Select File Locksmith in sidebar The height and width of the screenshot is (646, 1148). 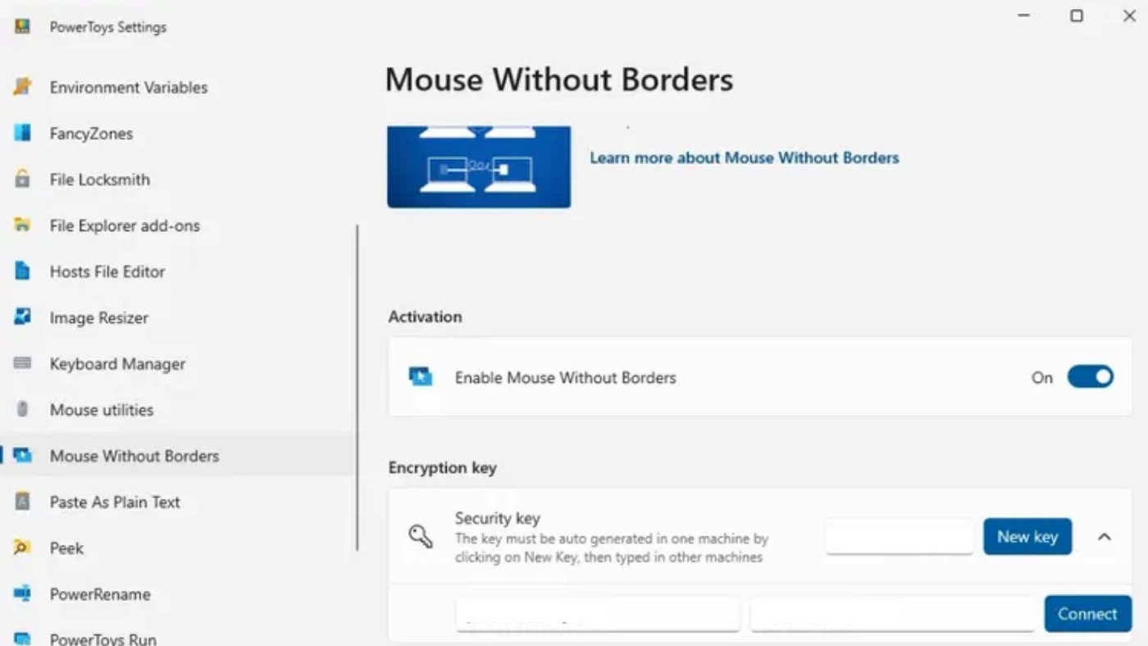click(x=100, y=179)
